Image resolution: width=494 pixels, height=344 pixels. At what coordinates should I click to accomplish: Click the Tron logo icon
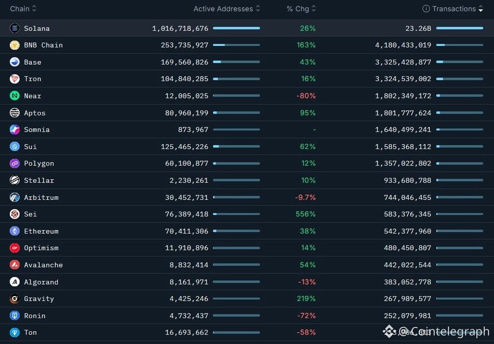pos(15,79)
